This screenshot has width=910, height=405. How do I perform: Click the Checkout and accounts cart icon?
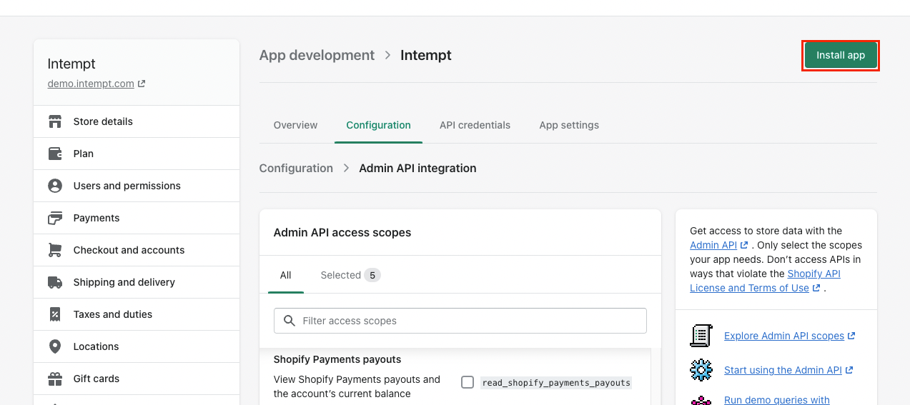pyautogui.click(x=55, y=250)
